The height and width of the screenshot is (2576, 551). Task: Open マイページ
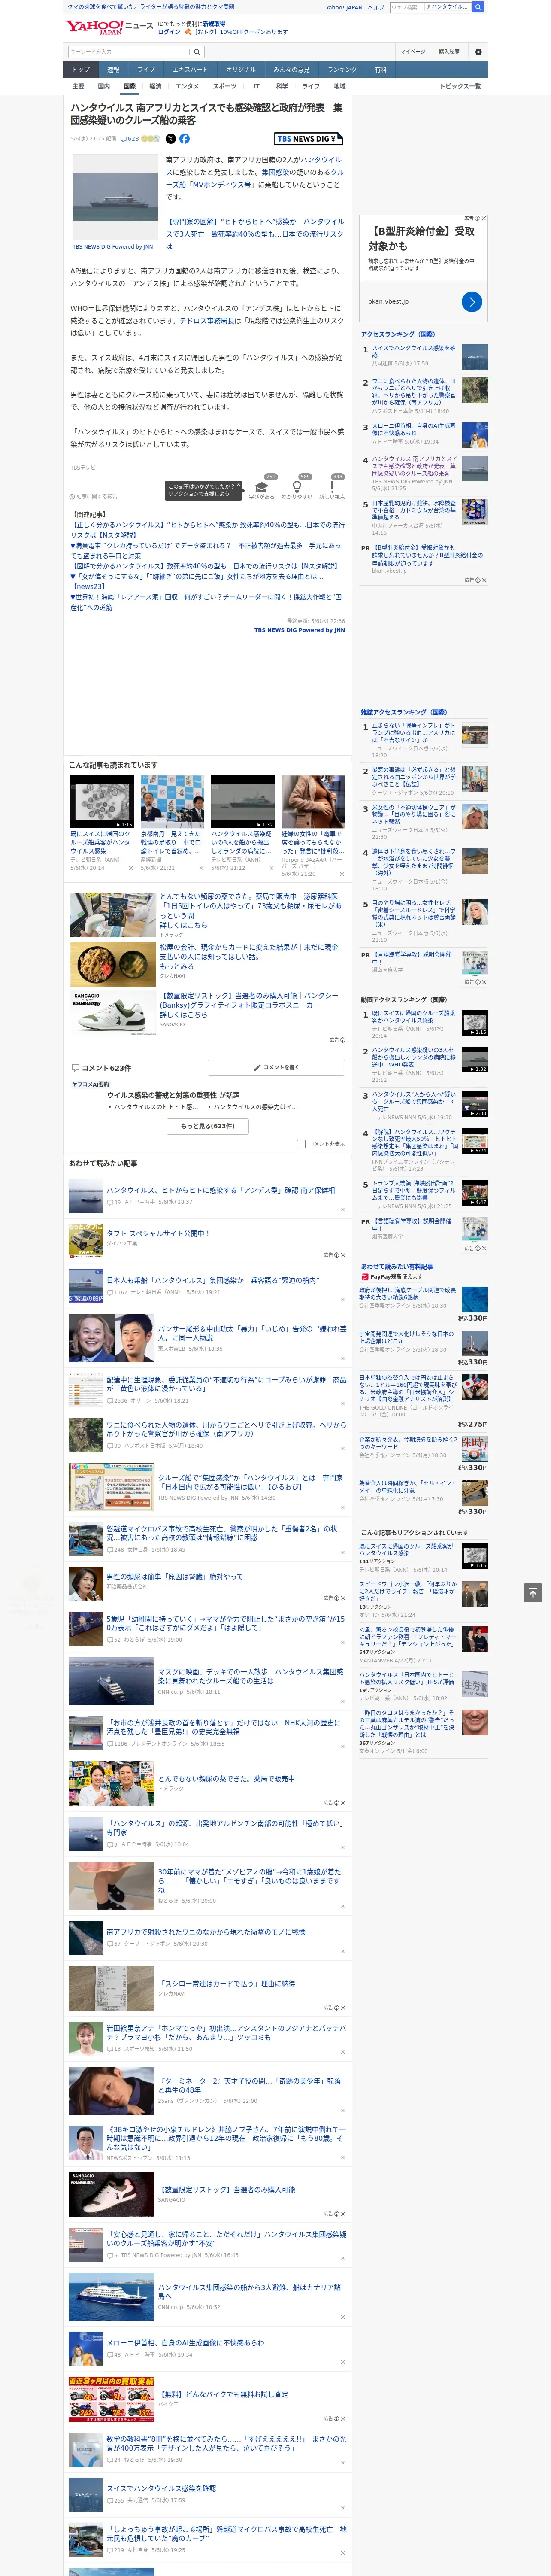[412, 52]
